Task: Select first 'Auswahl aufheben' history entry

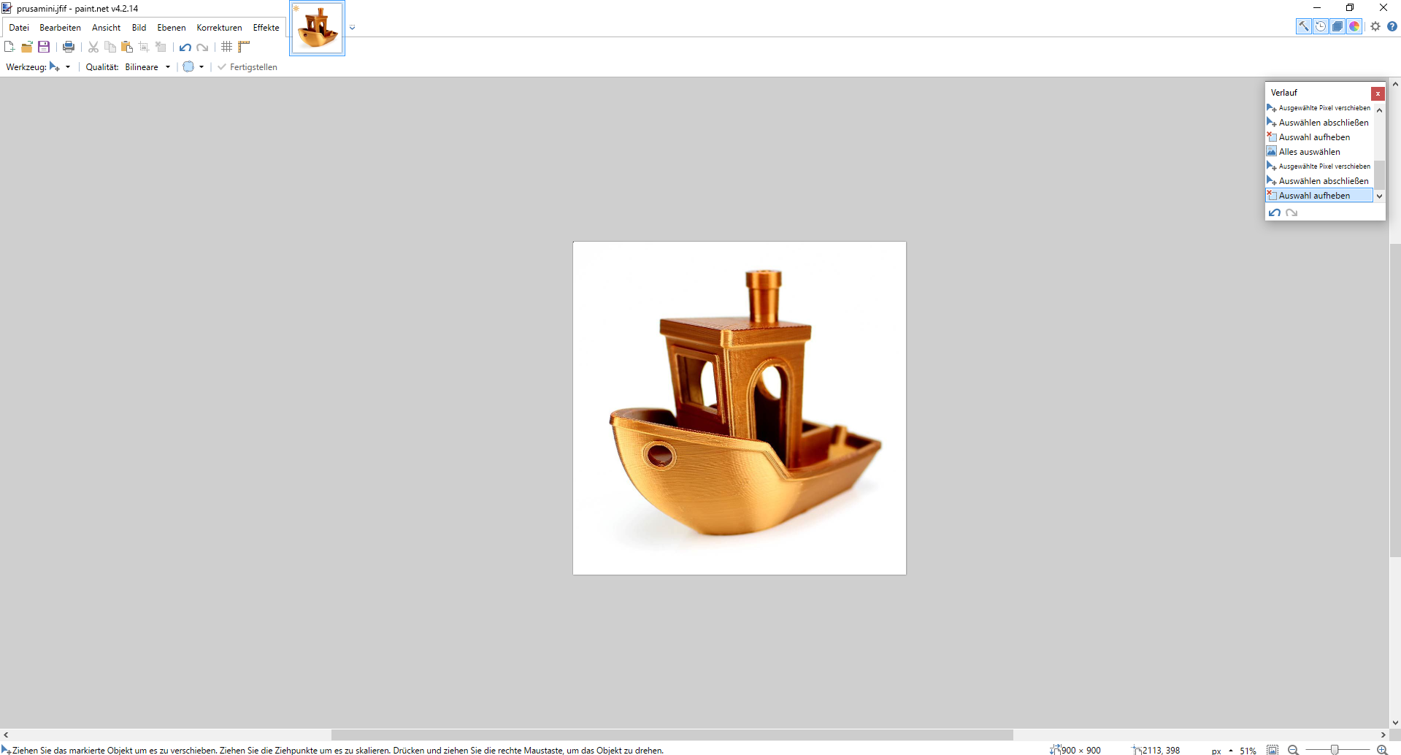Action: [1319, 137]
